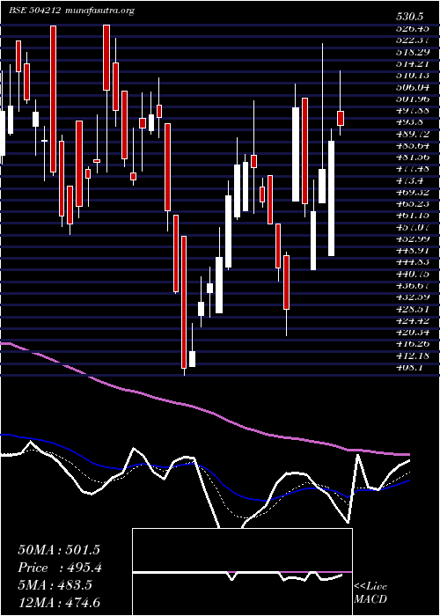Image resolution: width=440 pixels, height=616 pixels.
Task: Select the 436.67 price axis label
Action: click(x=412, y=285)
